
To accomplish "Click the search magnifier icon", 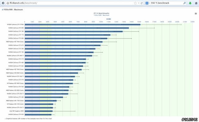I will point(184,3).
